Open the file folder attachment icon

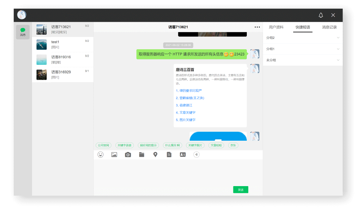tap(142, 154)
